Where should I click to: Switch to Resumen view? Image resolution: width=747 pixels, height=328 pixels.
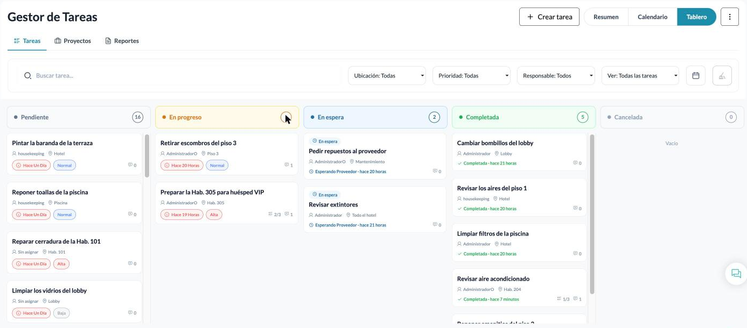[606, 17]
